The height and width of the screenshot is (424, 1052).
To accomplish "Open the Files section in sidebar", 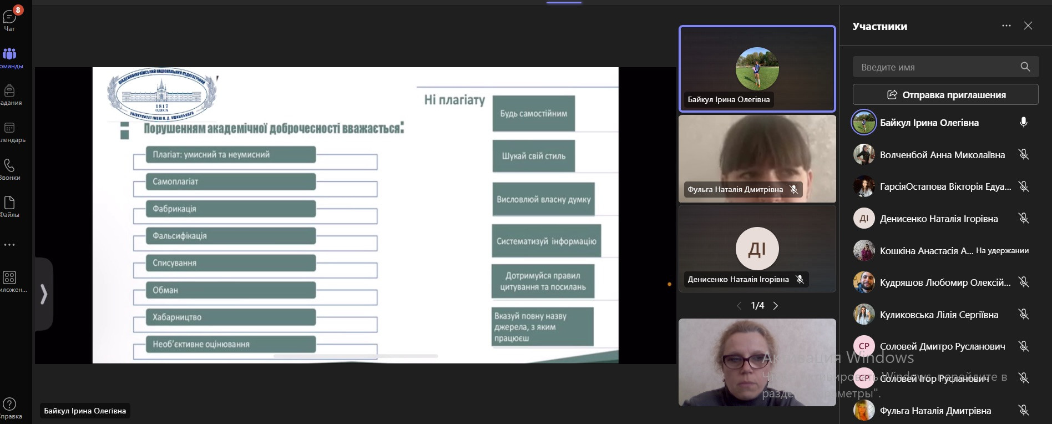I will tap(10, 206).
